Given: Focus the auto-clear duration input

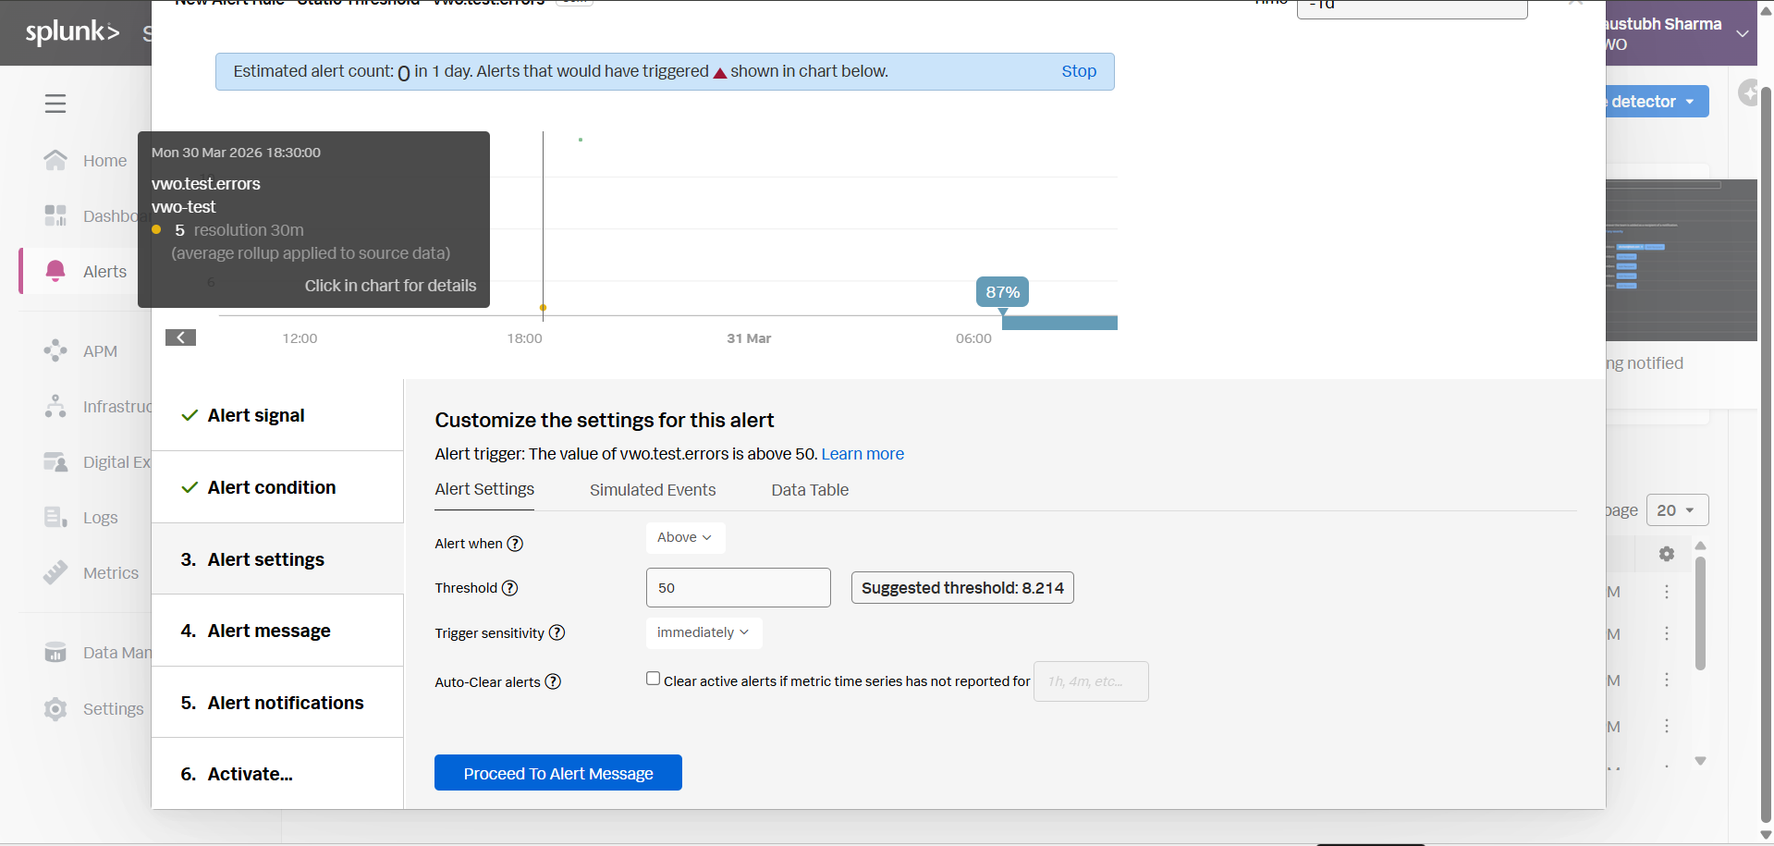Looking at the screenshot, I should click(x=1091, y=681).
